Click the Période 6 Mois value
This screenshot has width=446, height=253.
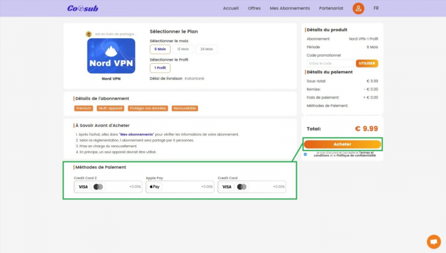[372, 47]
